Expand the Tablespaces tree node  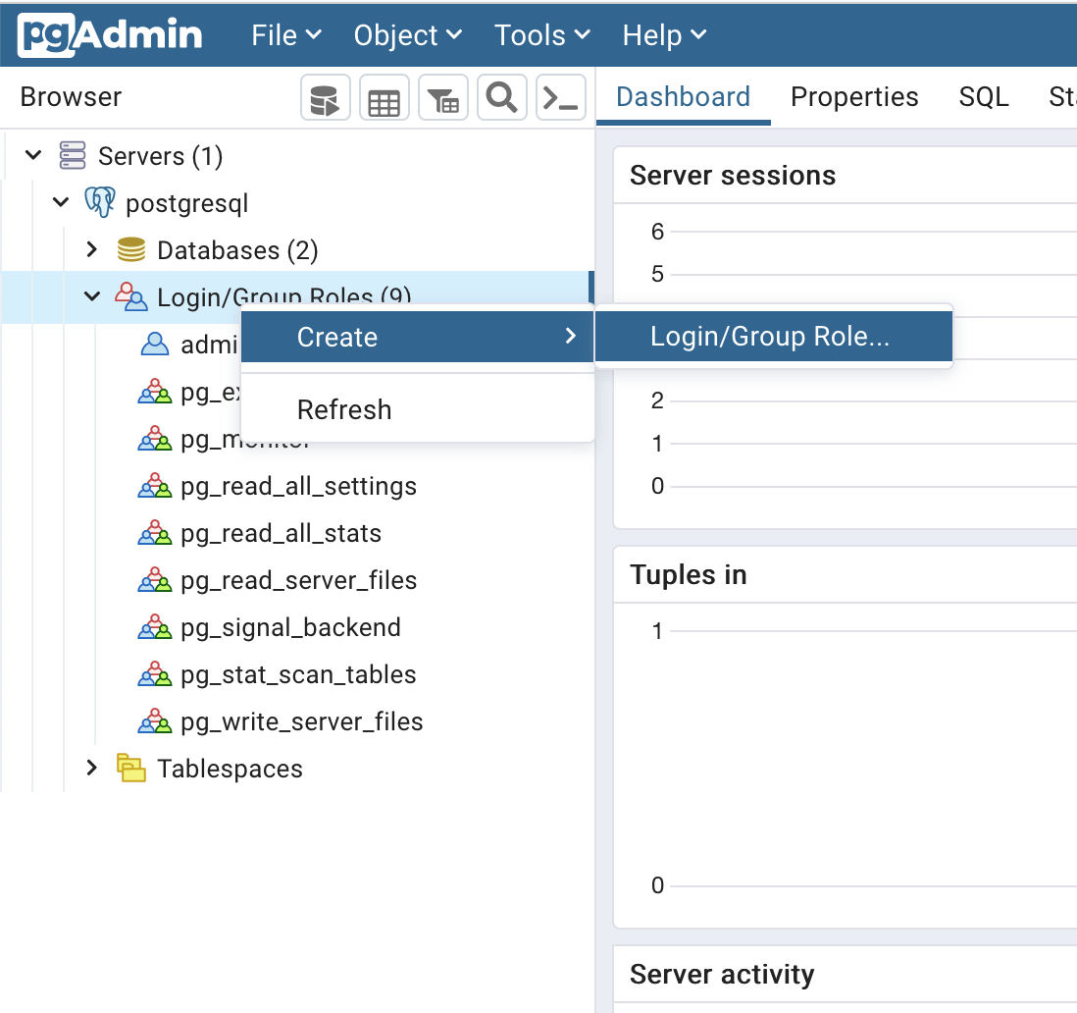(92, 769)
